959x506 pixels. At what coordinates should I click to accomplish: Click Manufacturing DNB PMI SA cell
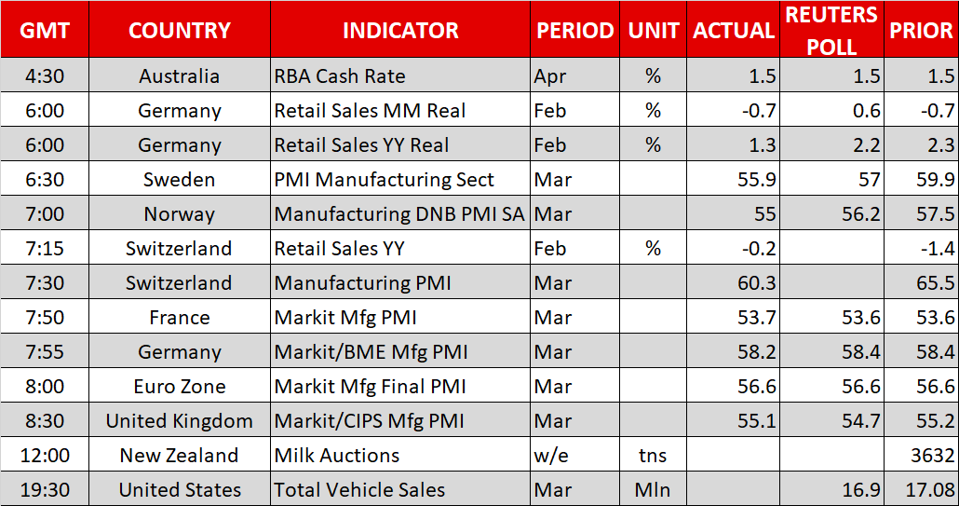click(399, 214)
